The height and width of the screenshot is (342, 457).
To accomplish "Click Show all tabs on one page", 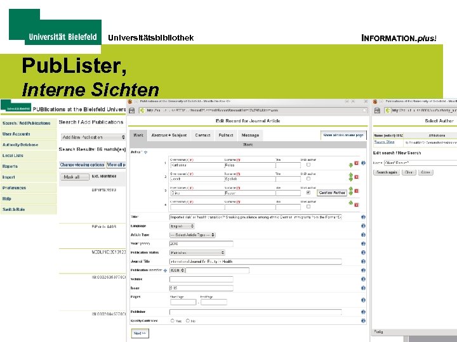I will [x=343, y=136].
